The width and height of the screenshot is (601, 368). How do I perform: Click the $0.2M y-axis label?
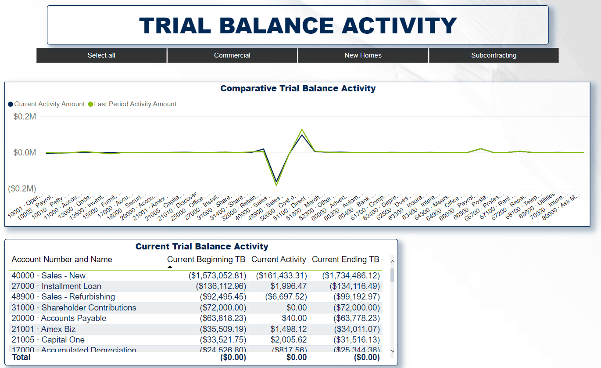24,117
